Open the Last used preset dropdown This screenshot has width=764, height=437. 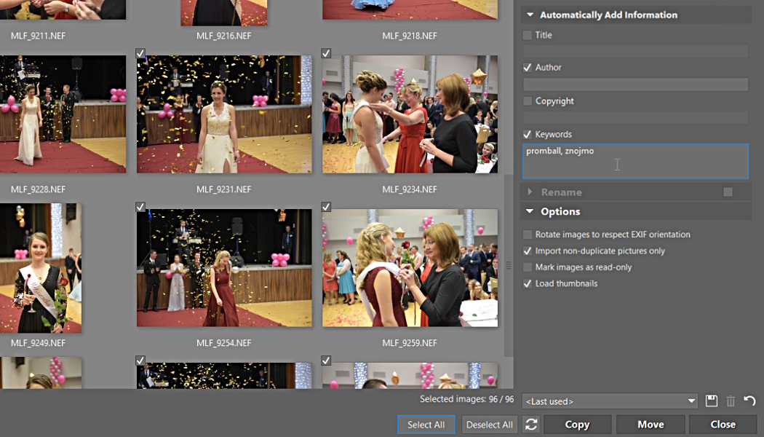click(x=610, y=401)
